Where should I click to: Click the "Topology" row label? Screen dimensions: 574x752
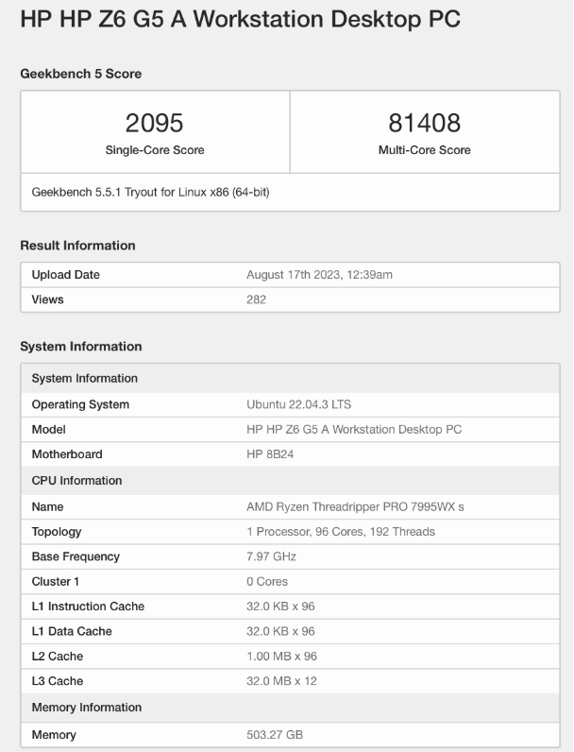pos(57,532)
